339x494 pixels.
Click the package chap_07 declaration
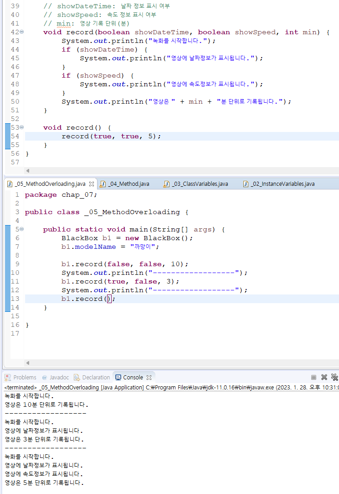coord(61,194)
